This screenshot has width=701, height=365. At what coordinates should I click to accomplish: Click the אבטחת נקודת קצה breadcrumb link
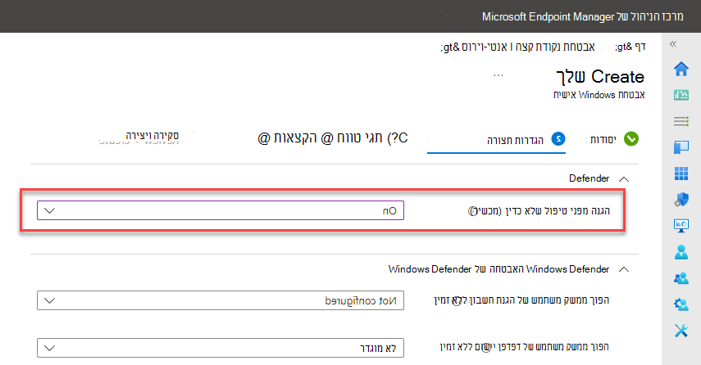555,47
